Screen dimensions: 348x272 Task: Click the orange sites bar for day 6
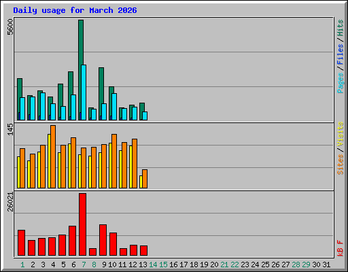click(x=73, y=163)
